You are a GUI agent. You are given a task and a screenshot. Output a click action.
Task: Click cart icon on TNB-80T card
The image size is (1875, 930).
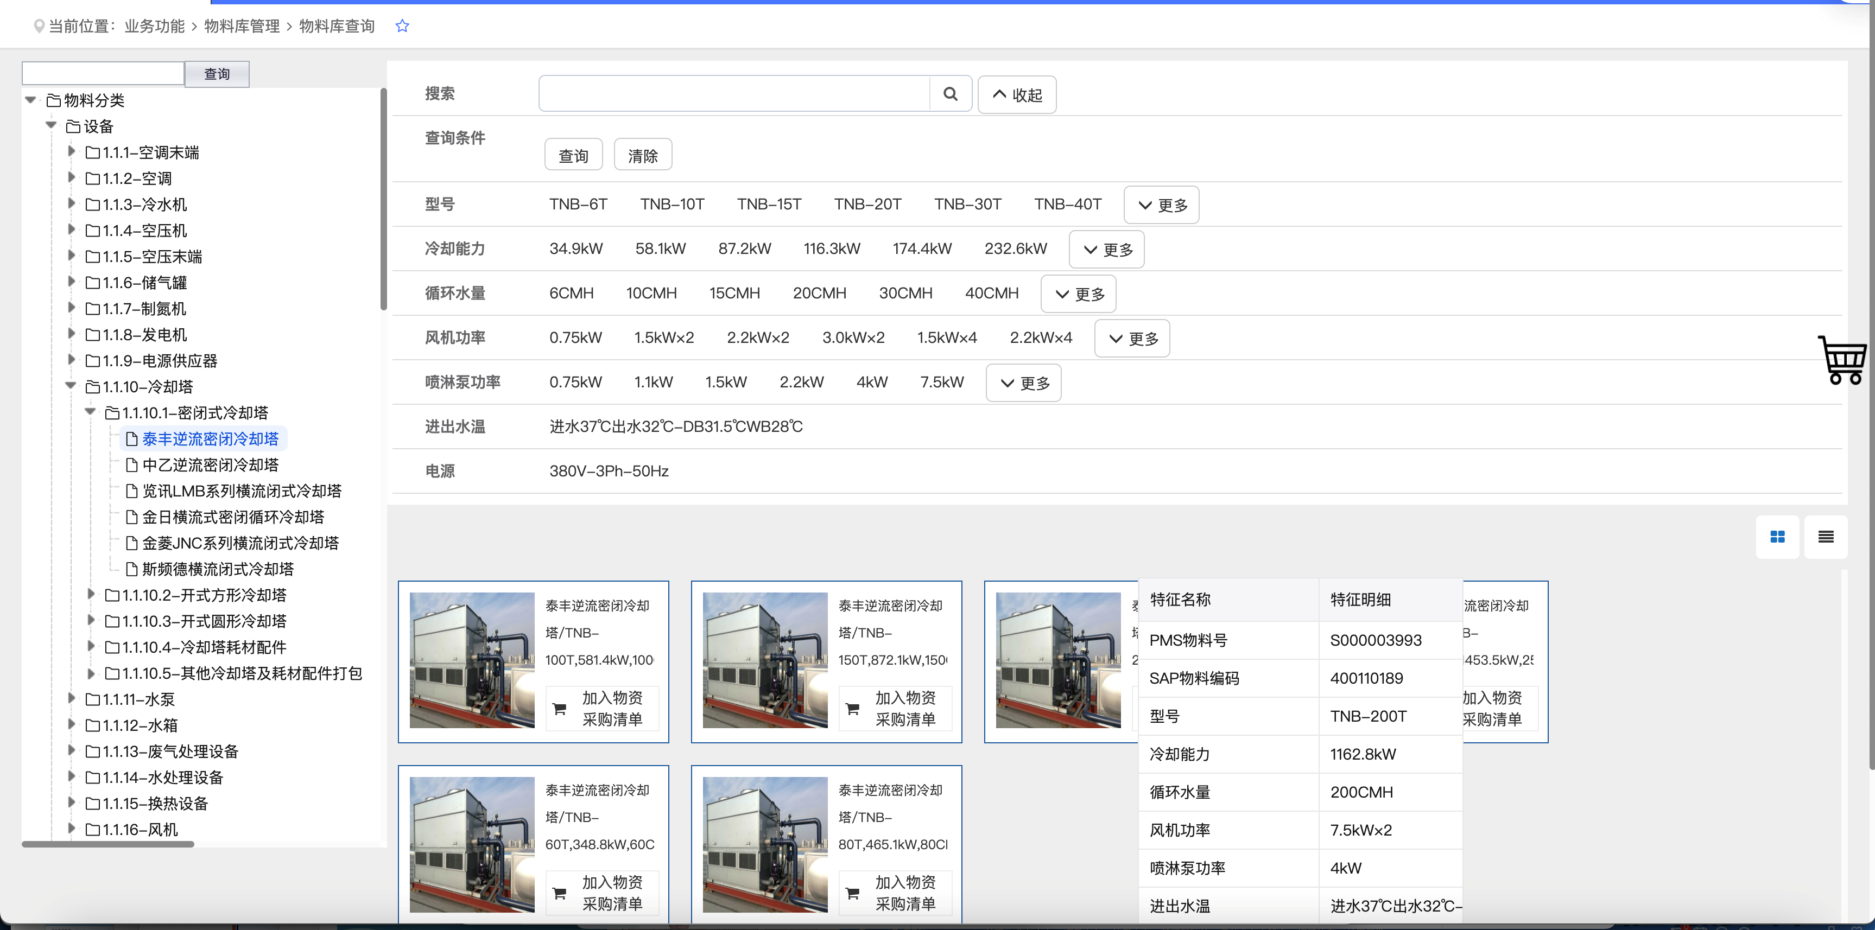click(852, 893)
